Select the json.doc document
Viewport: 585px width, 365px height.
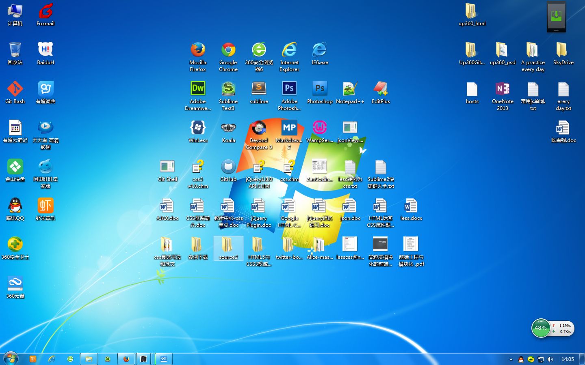click(350, 209)
